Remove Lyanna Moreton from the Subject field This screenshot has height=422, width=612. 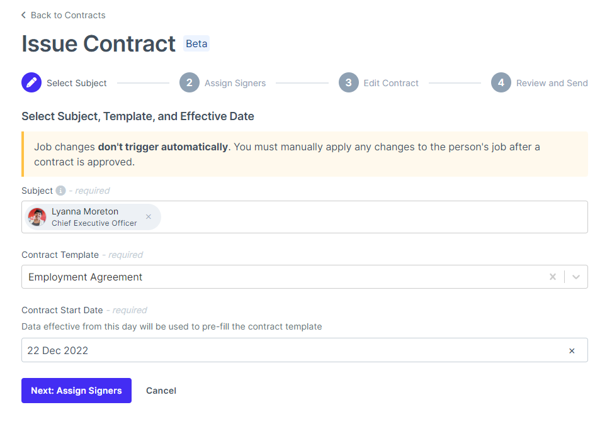(x=148, y=216)
